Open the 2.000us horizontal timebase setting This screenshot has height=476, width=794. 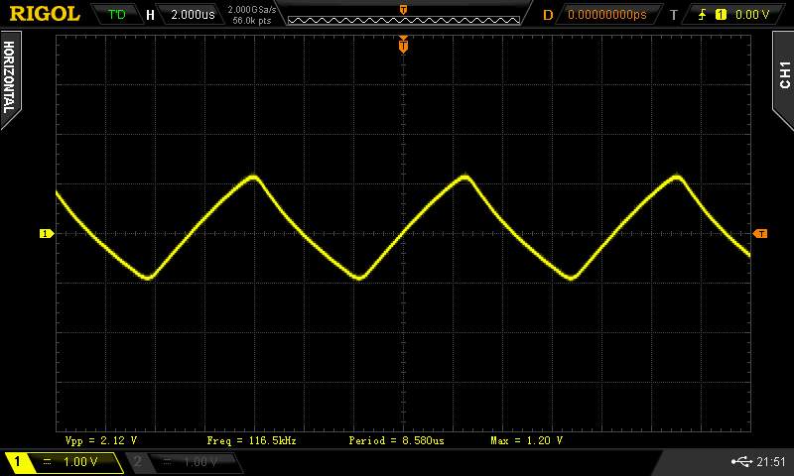point(191,15)
